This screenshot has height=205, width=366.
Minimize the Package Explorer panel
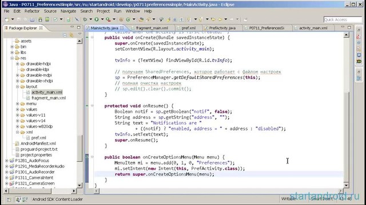pos(72,27)
